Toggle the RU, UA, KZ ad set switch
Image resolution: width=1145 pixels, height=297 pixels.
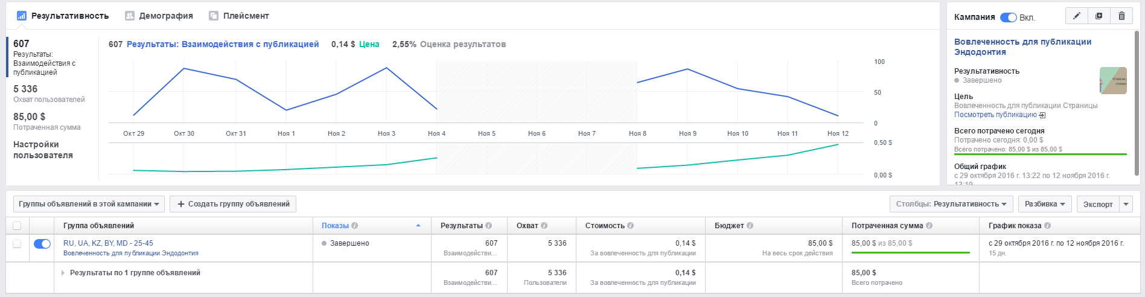click(42, 244)
